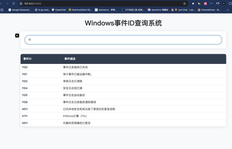Click description 审计事件已被运输中断
232x149 pixels.
pos(78,74)
